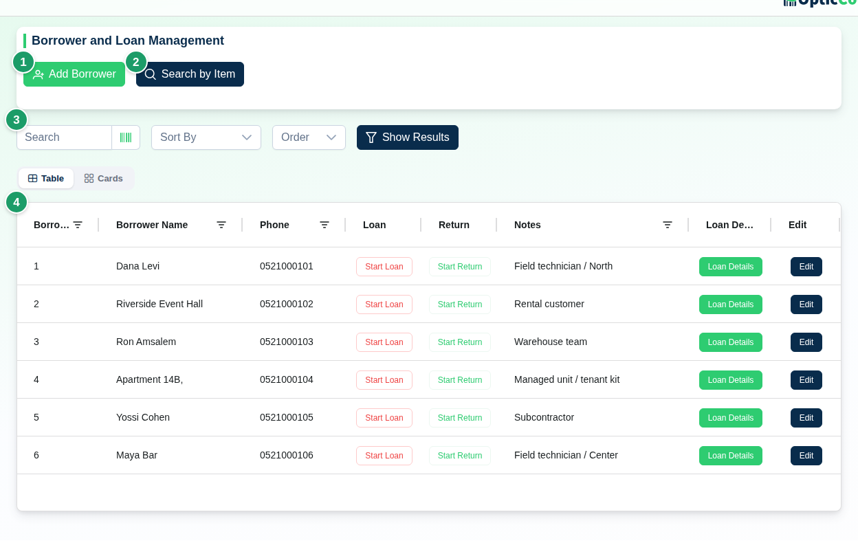Click Show Results button
The width and height of the screenshot is (858, 543).
coord(408,137)
